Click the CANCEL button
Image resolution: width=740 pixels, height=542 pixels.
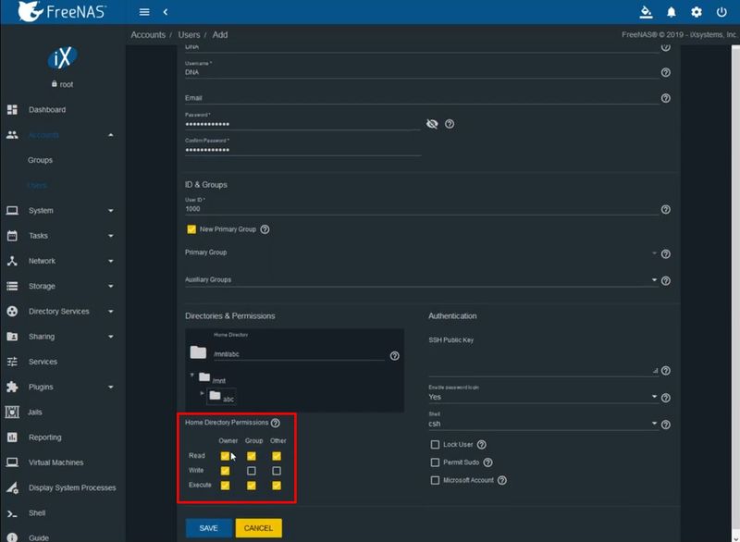(259, 527)
